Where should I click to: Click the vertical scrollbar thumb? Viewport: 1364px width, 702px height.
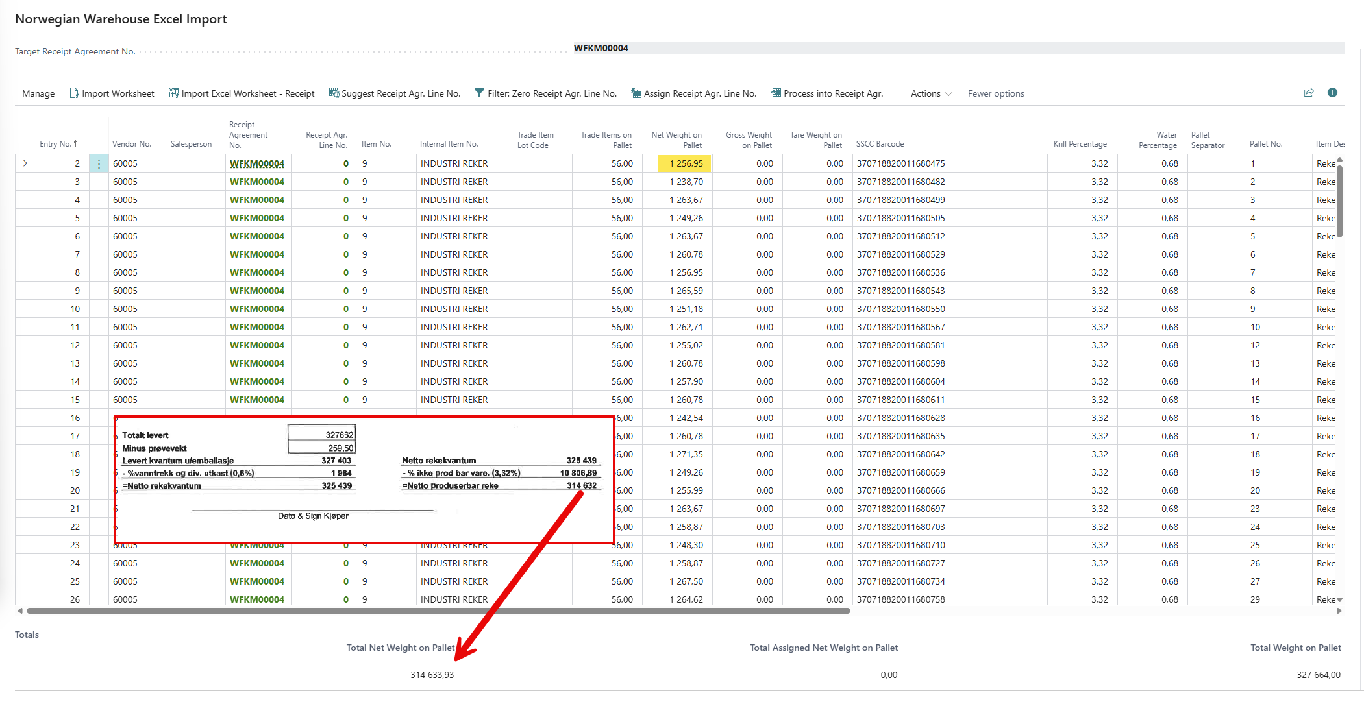pyautogui.click(x=1339, y=201)
